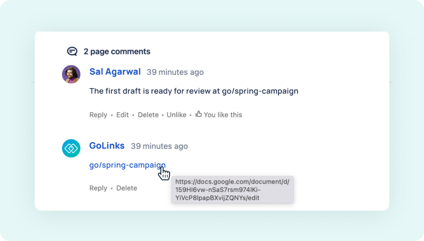The width and height of the screenshot is (424, 241).
Task: Click go/spring-campaign text in Sal's comment
Action: click(260, 91)
